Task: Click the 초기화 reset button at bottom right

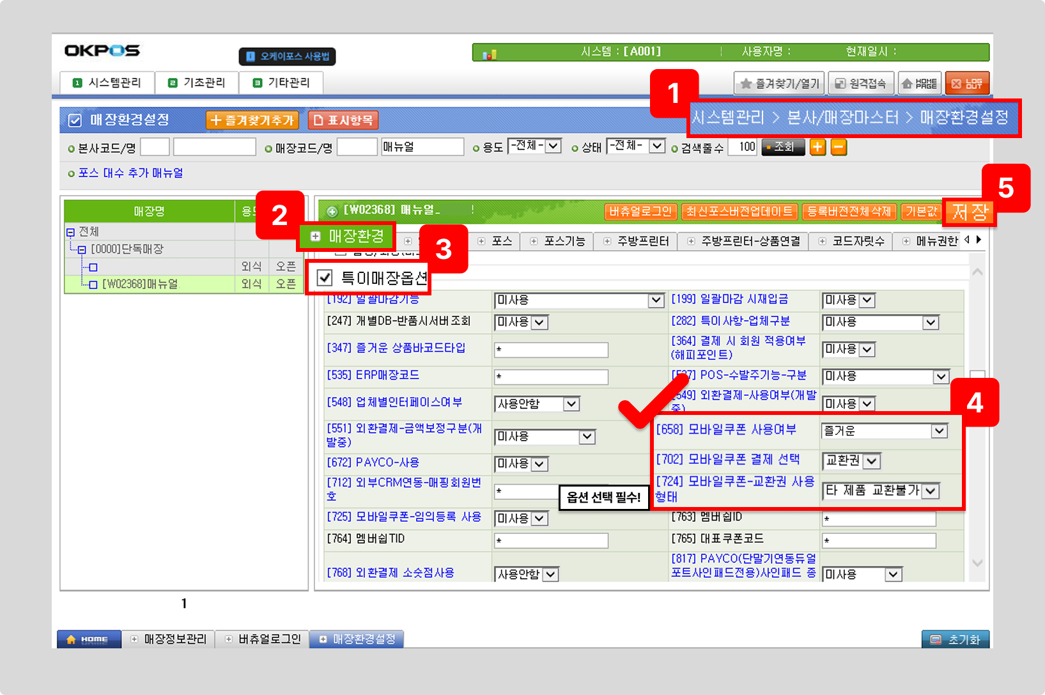Action: pyautogui.click(x=956, y=639)
